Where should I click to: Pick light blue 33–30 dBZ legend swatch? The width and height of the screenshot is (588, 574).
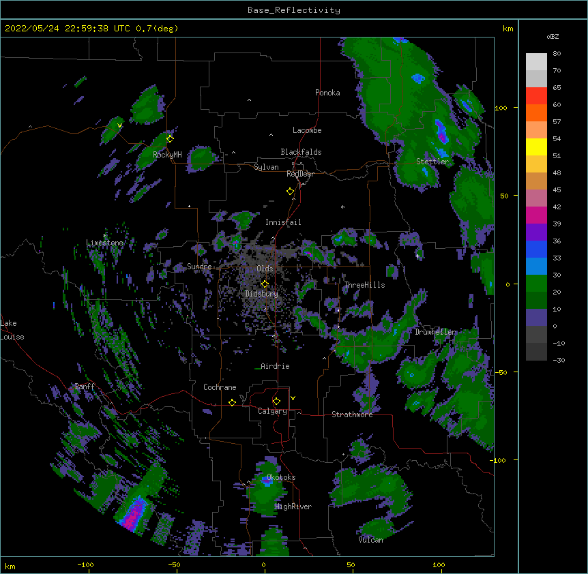point(536,267)
